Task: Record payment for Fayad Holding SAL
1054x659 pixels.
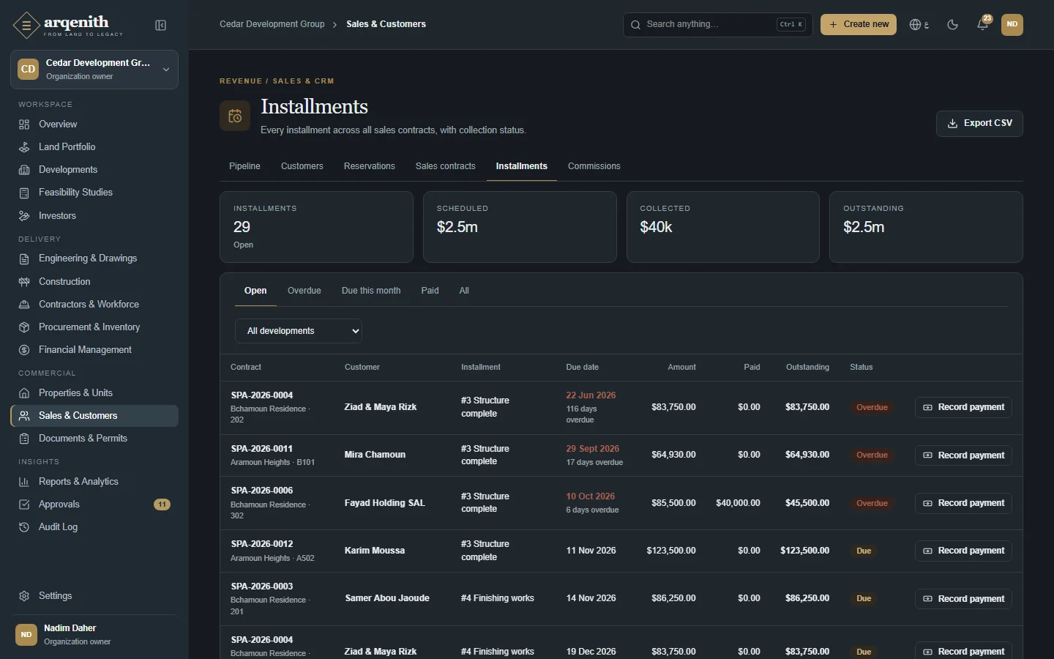Action: click(963, 503)
